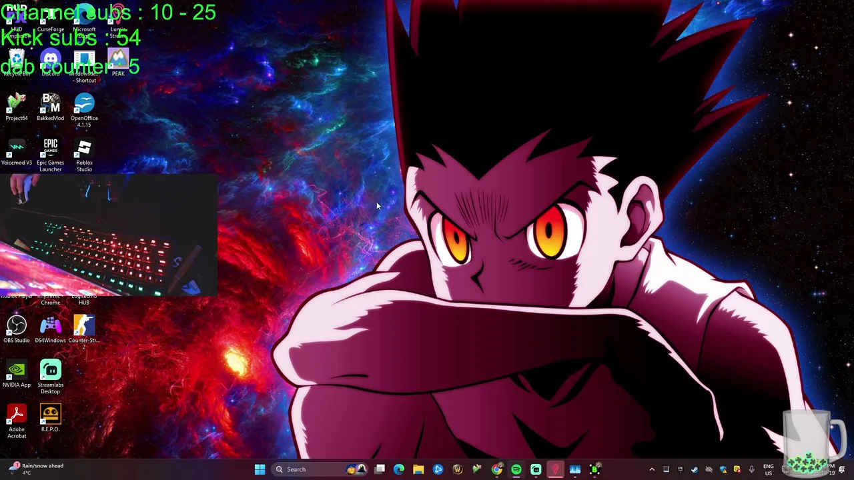Open the ENG US language switcher
Viewport: 854px width, 480px height.
tap(769, 469)
